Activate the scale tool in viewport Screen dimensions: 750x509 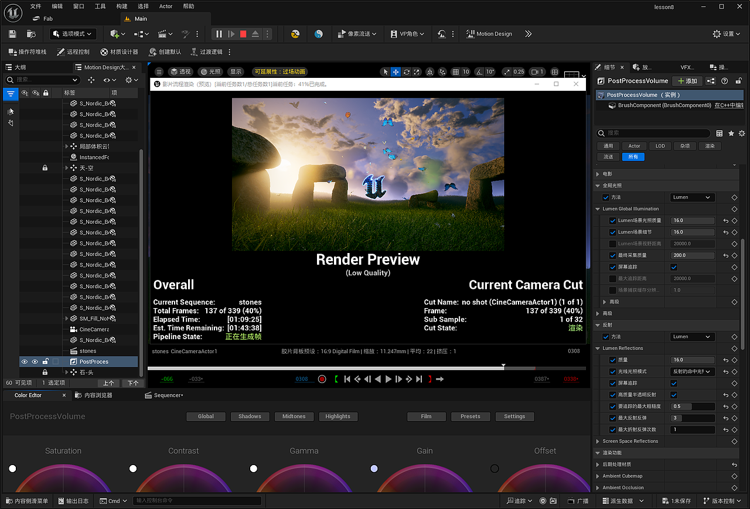pyautogui.click(x=417, y=72)
